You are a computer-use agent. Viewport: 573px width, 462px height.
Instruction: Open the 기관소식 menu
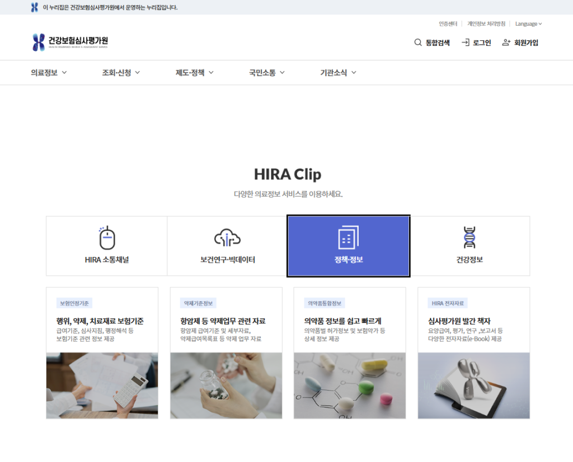[x=338, y=73]
